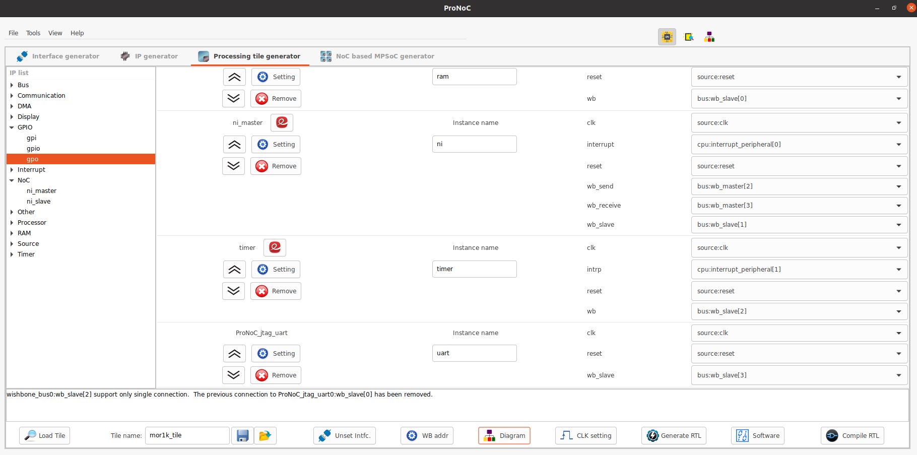Image resolution: width=917 pixels, height=455 pixels.
Task: Open Setting for ram module
Action: 276,77
